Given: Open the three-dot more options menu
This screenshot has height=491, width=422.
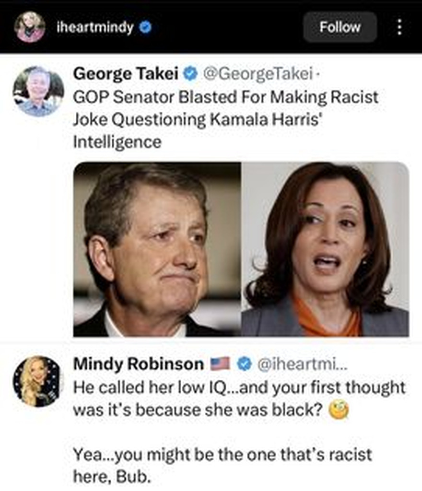Looking at the screenshot, I should pos(399,27).
